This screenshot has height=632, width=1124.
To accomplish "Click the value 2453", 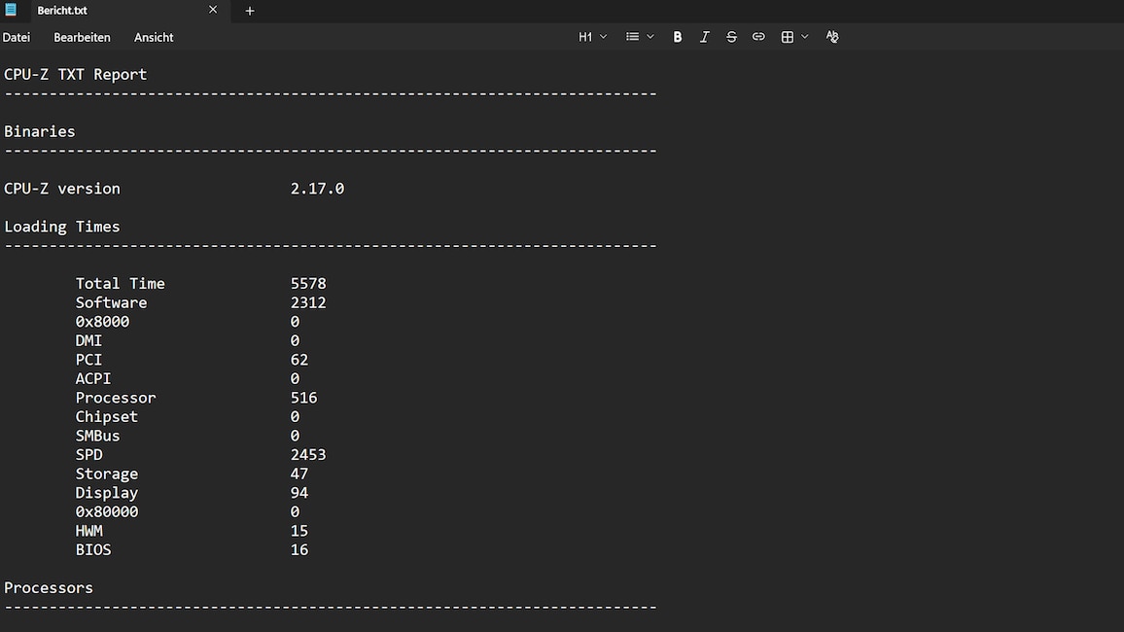I will (x=308, y=455).
